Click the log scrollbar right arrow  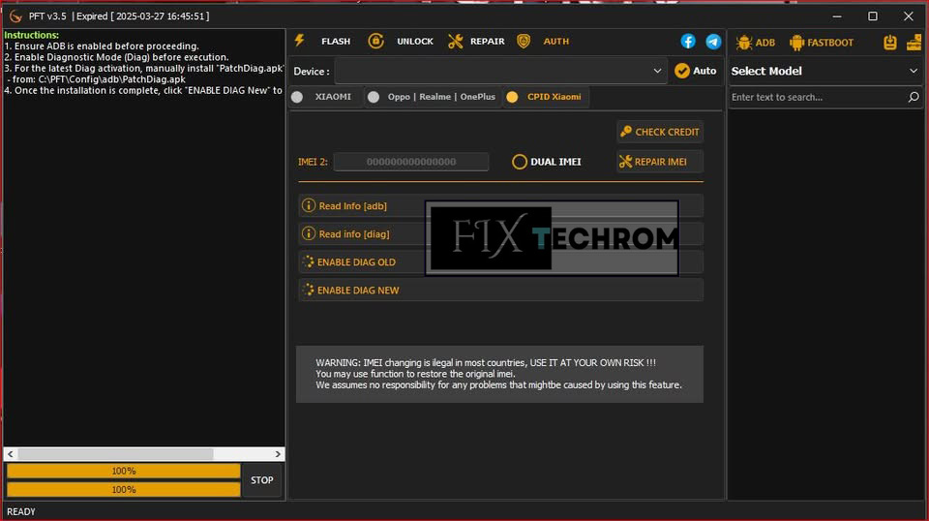278,454
